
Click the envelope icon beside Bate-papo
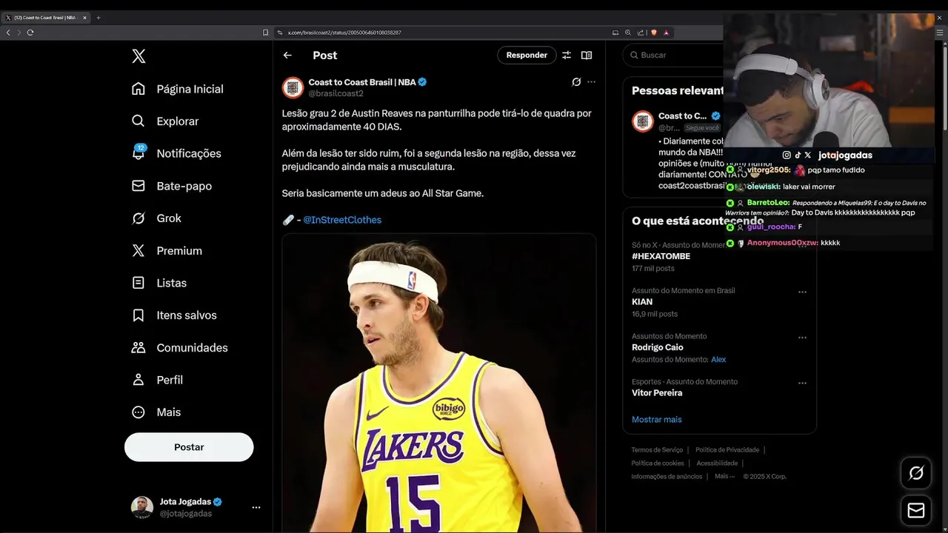tap(138, 186)
